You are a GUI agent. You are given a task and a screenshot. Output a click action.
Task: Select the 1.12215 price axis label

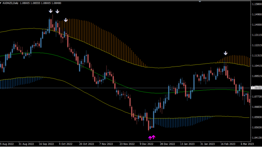(257, 45)
